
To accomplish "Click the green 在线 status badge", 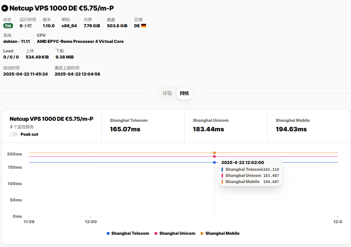I will [x=8, y=26].
